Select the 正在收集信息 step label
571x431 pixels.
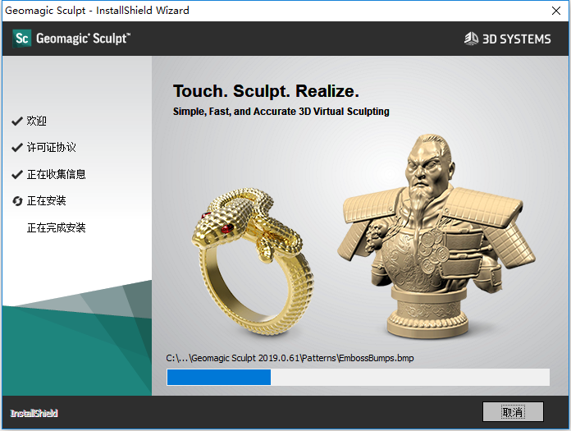pyautogui.click(x=56, y=175)
